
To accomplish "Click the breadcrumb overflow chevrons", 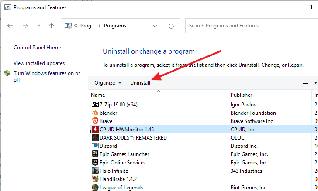I will 76,26.
